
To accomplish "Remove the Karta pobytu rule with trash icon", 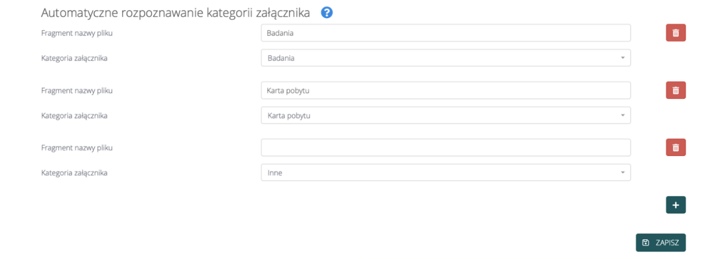I will pyautogui.click(x=676, y=90).
